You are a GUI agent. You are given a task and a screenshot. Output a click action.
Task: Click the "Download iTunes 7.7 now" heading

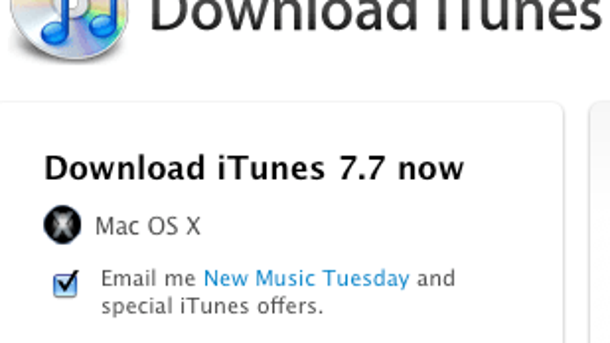pyautogui.click(x=254, y=168)
